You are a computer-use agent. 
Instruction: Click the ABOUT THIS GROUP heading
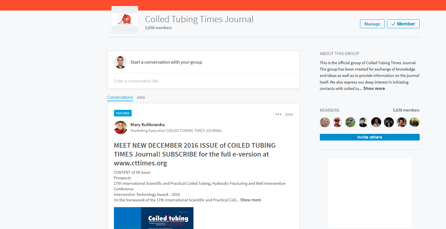339,54
